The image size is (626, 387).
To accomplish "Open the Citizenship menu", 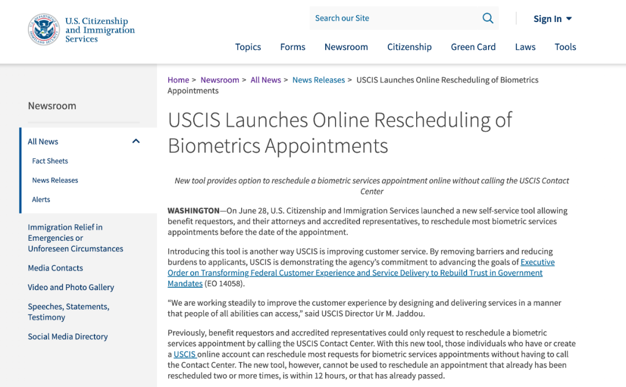I will 409,47.
